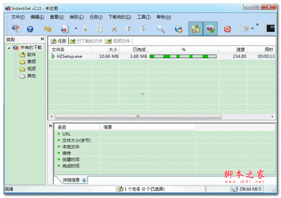The width and height of the screenshot is (281, 198).
Task: Click the new download task icon
Action: click(x=65, y=29)
